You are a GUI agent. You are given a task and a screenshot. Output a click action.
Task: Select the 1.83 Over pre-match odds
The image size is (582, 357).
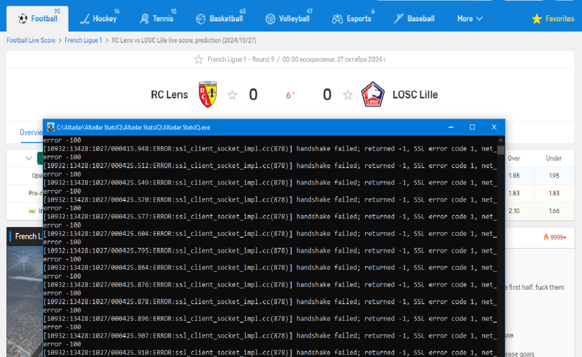514,193
